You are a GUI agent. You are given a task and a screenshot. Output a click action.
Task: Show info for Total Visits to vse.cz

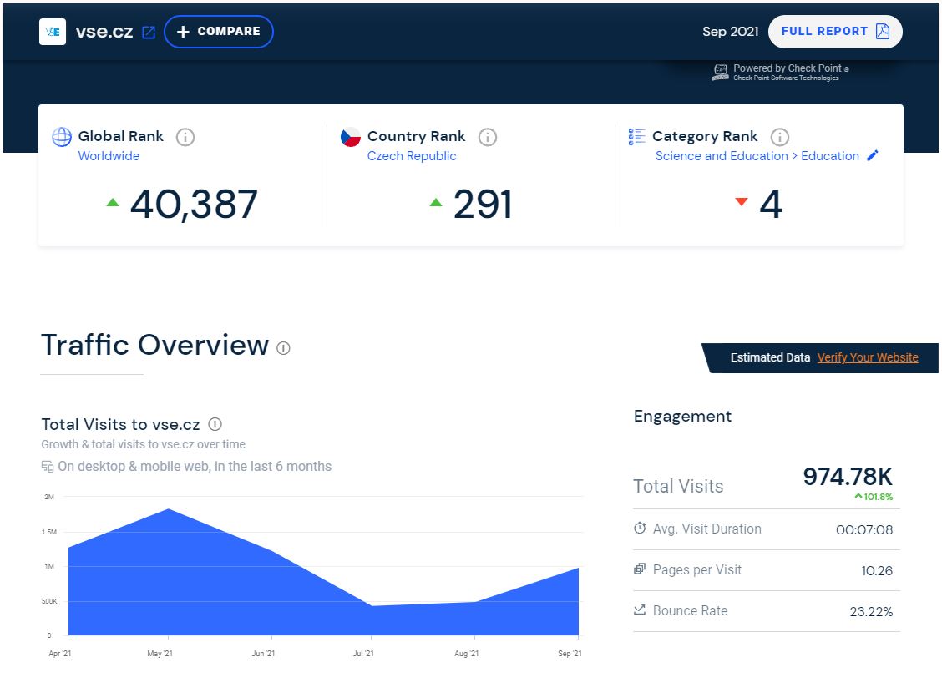coord(215,424)
